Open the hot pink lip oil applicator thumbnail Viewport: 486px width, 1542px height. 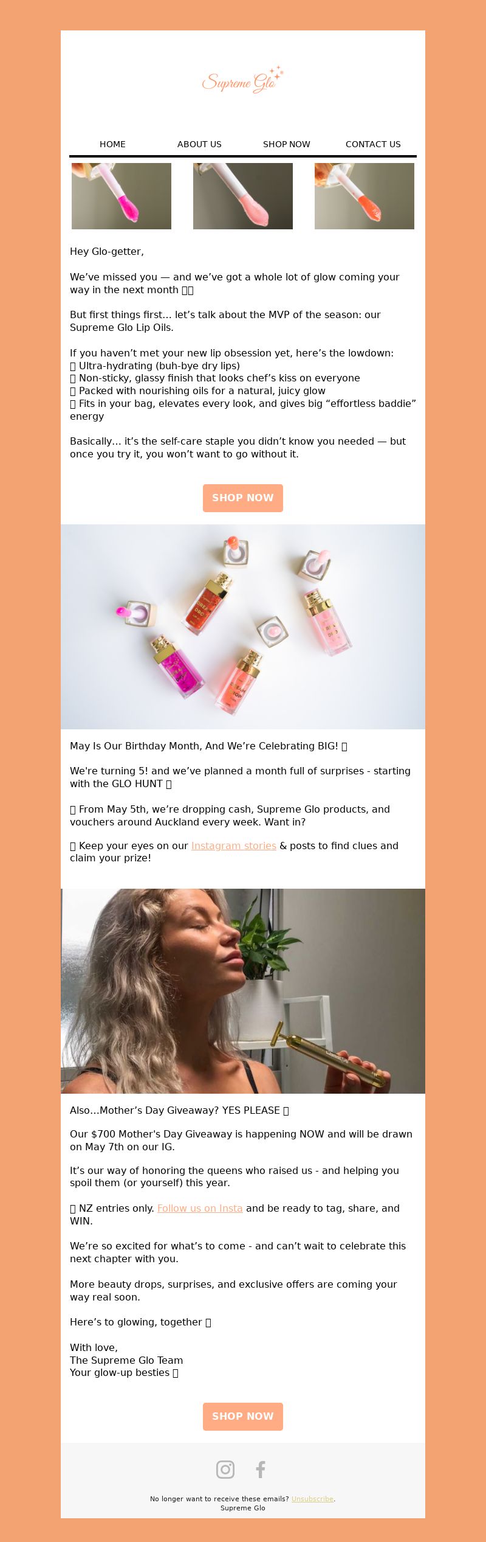point(122,196)
